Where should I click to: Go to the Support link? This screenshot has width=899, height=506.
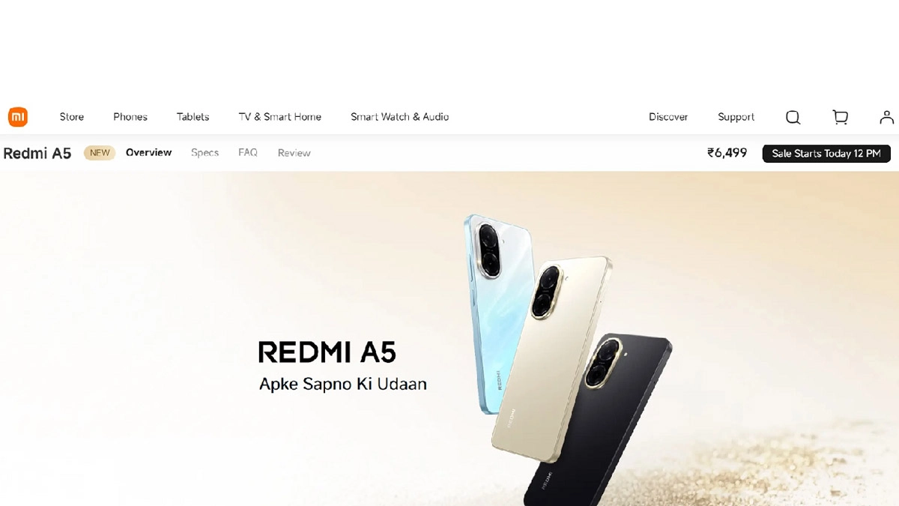coord(736,117)
